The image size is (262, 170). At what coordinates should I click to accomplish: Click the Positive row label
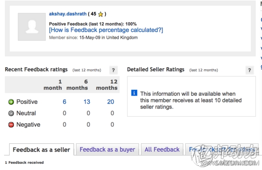coord(27,102)
